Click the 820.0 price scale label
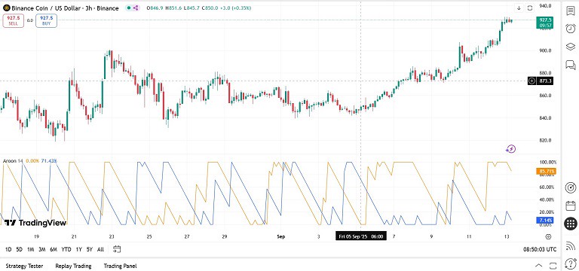The image size is (579, 271). tap(545, 141)
